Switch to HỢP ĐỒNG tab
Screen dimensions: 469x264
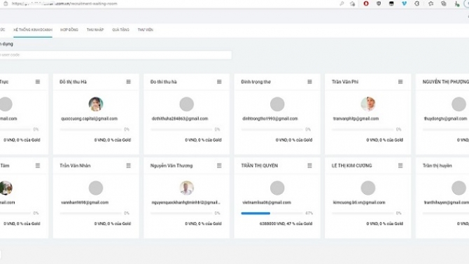[x=69, y=29]
